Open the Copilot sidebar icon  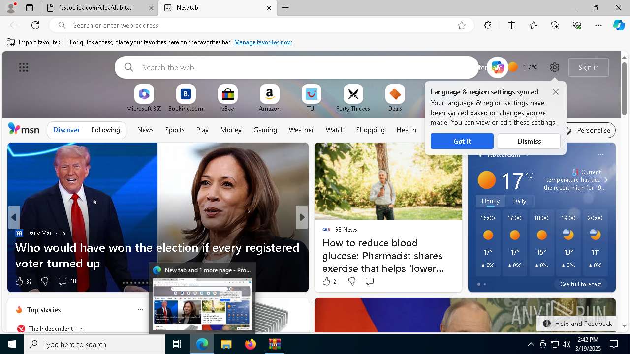[x=619, y=25]
